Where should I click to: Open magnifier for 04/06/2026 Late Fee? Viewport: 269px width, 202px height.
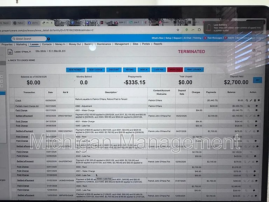coord(248,126)
